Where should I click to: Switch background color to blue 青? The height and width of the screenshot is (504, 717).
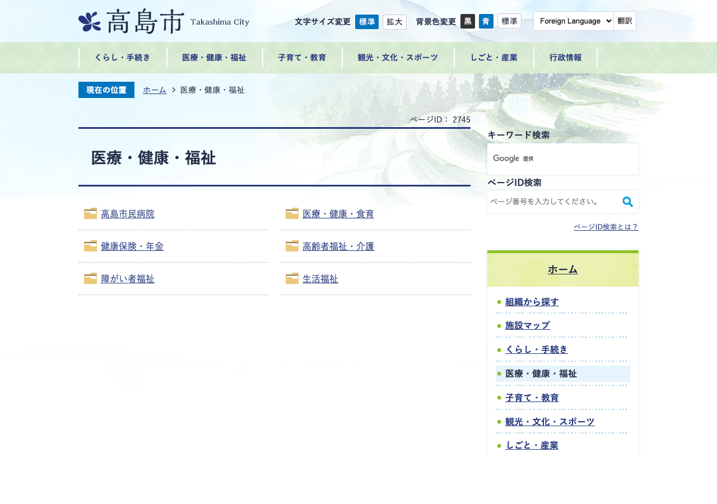point(486,22)
